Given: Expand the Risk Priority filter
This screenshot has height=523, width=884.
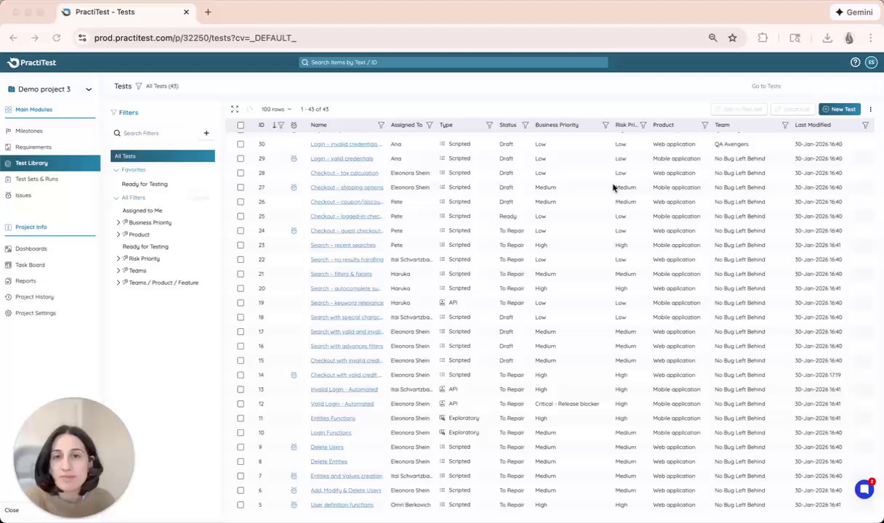Looking at the screenshot, I should (118, 259).
